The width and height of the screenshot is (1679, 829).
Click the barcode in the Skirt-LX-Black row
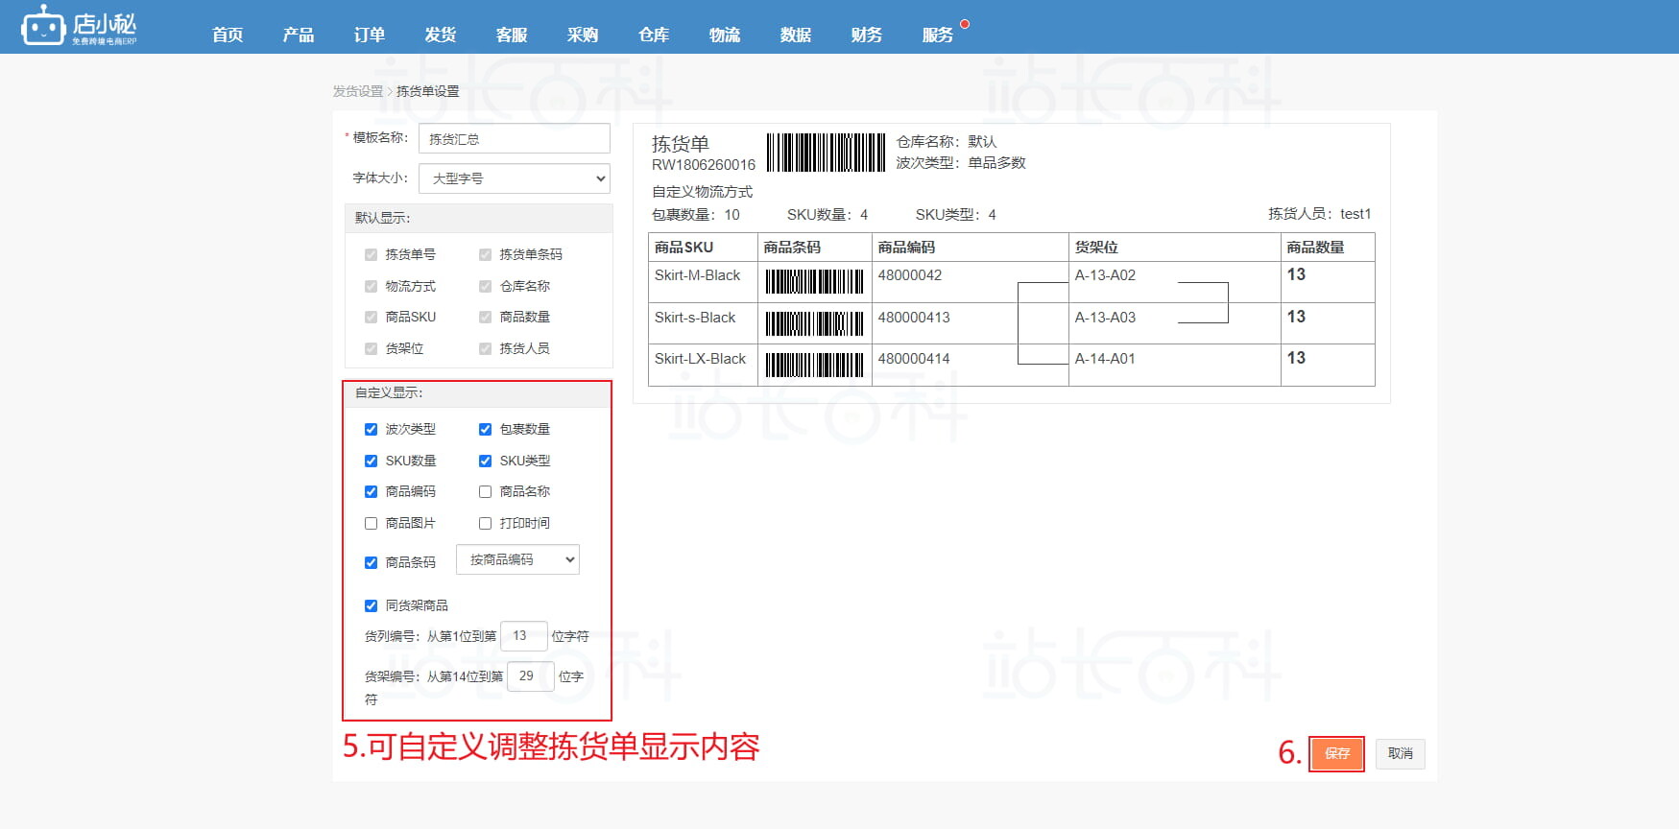[x=814, y=365]
